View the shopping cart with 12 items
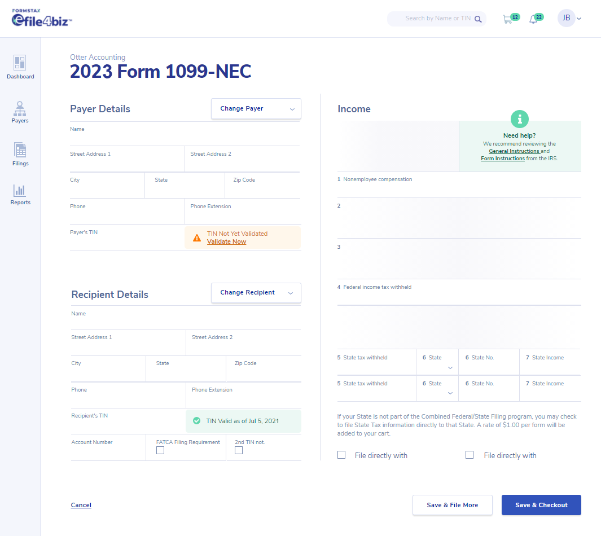This screenshot has width=601, height=536. 508,18
